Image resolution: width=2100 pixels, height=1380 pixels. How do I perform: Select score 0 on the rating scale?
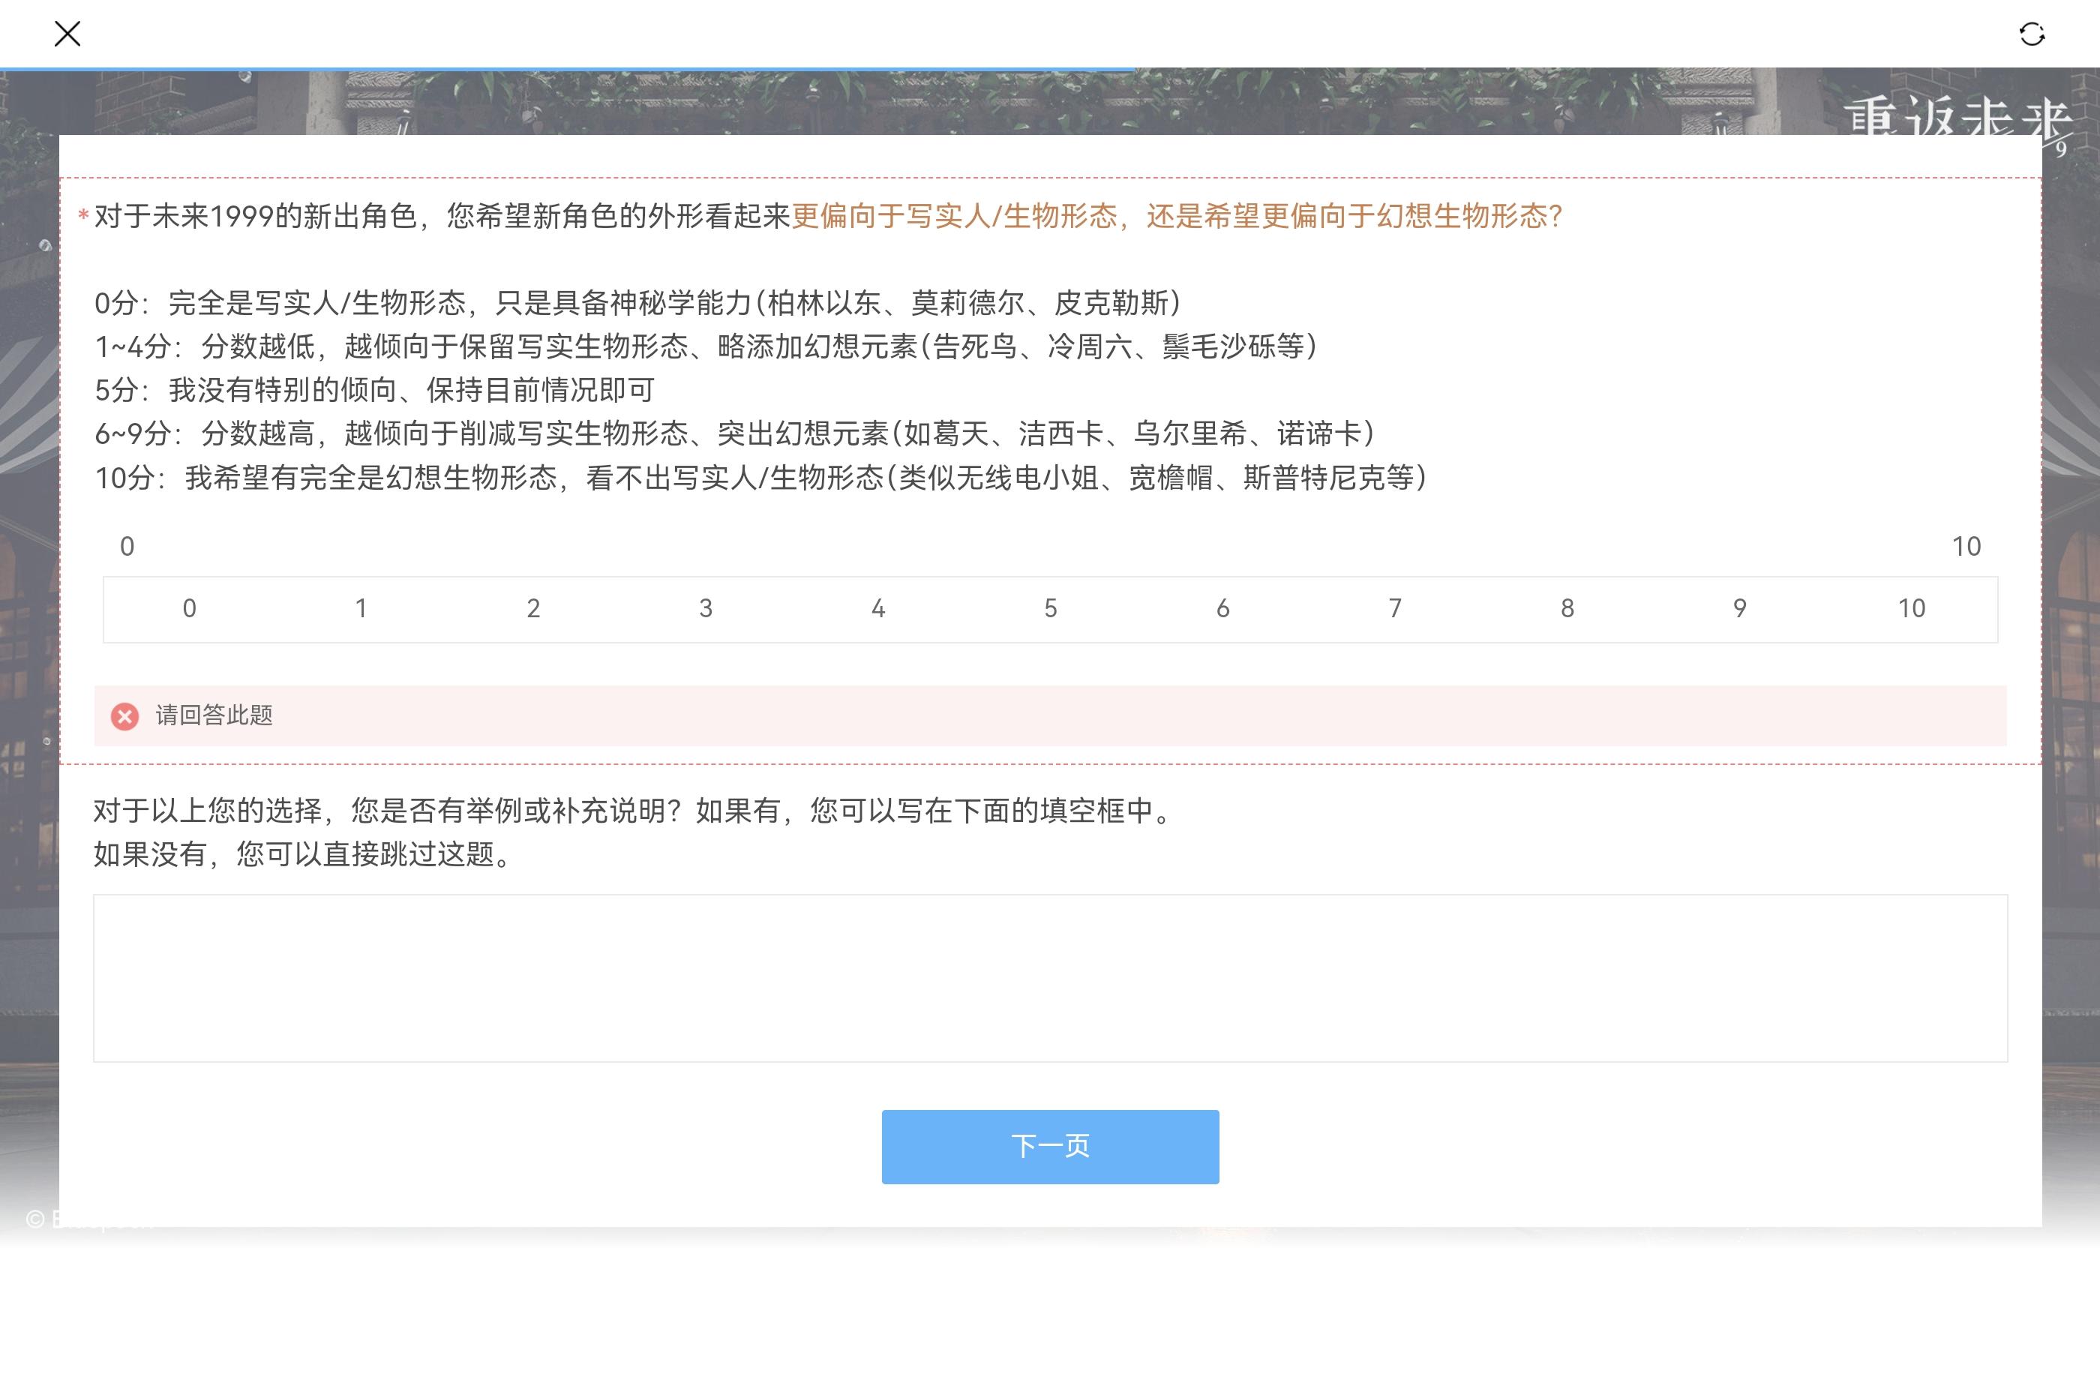coord(189,609)
